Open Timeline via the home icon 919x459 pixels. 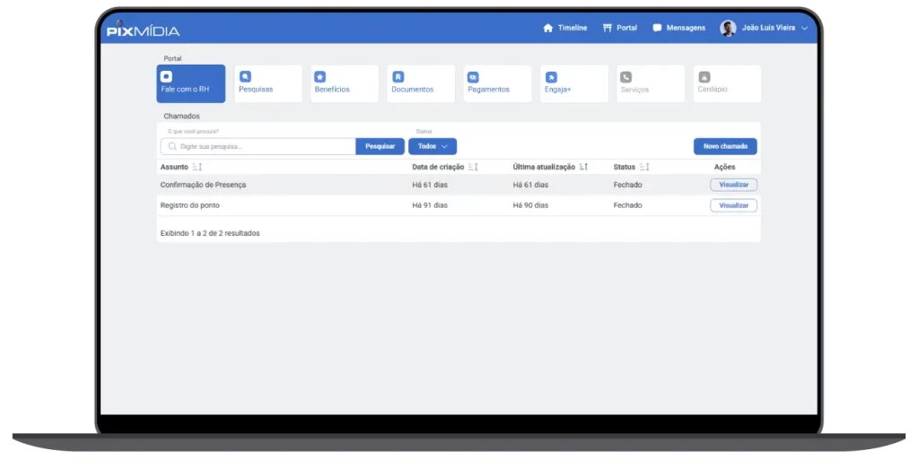tap(548, 28)
